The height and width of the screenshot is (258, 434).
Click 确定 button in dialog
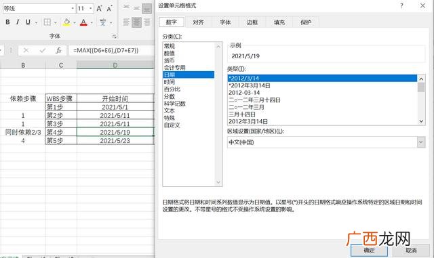pyautogui.click(x=369, y=251)
